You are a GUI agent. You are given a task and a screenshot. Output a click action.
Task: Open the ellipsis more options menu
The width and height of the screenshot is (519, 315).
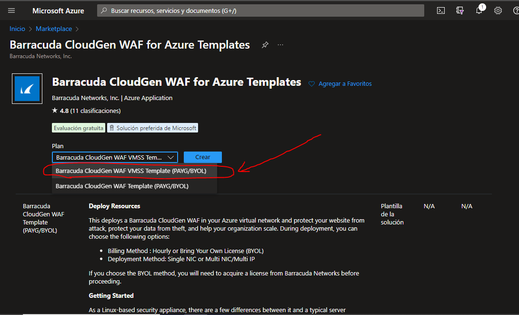coord(280,44)
